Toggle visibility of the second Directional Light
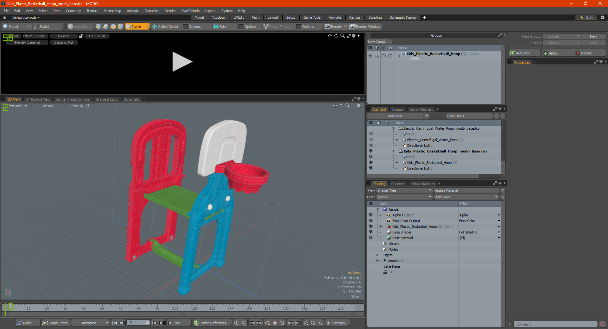The height and width of the screenshot is (329, 608). point(371,168)
